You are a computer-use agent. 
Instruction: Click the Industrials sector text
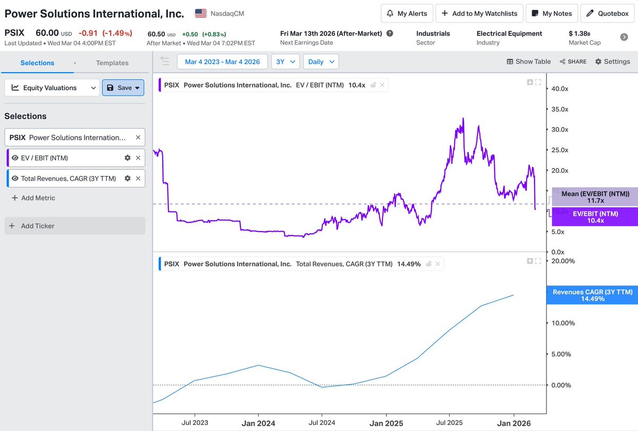[x=433, y=33]
